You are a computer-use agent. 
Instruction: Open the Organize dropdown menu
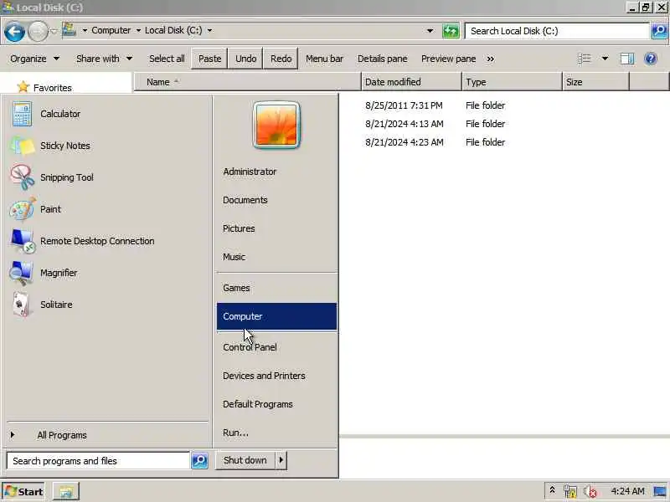tap(34, 59)
